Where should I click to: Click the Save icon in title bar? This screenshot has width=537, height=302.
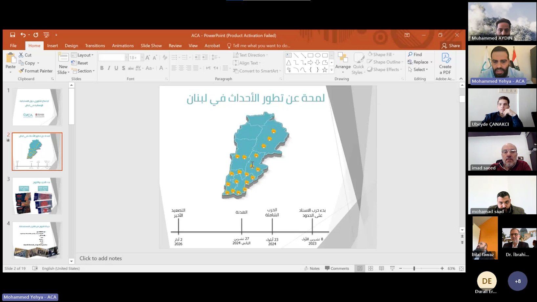click(12, 35)
